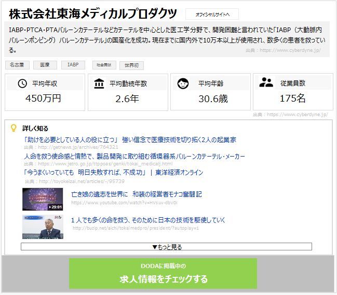Image resolution: width=337 pixels, height=295 pixels.
Task: Click the president interview video thumbnail
Action: click(x=43, y=227)
